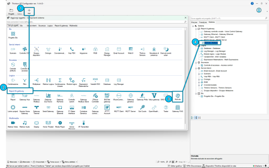Add a Controllo CDZ fan object
This screenshot has width=269, height=168.
25,51
